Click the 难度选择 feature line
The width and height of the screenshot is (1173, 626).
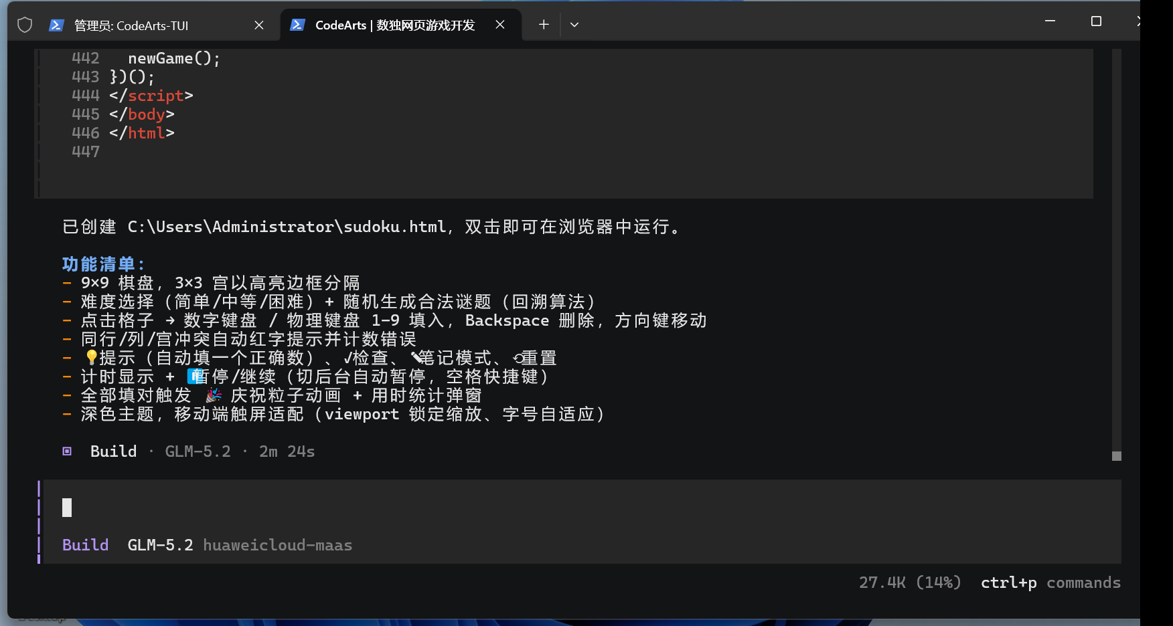329,302
